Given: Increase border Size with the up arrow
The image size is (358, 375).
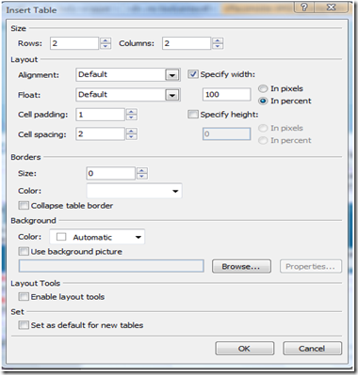Looking at the screenshot, I should (142, 170).
